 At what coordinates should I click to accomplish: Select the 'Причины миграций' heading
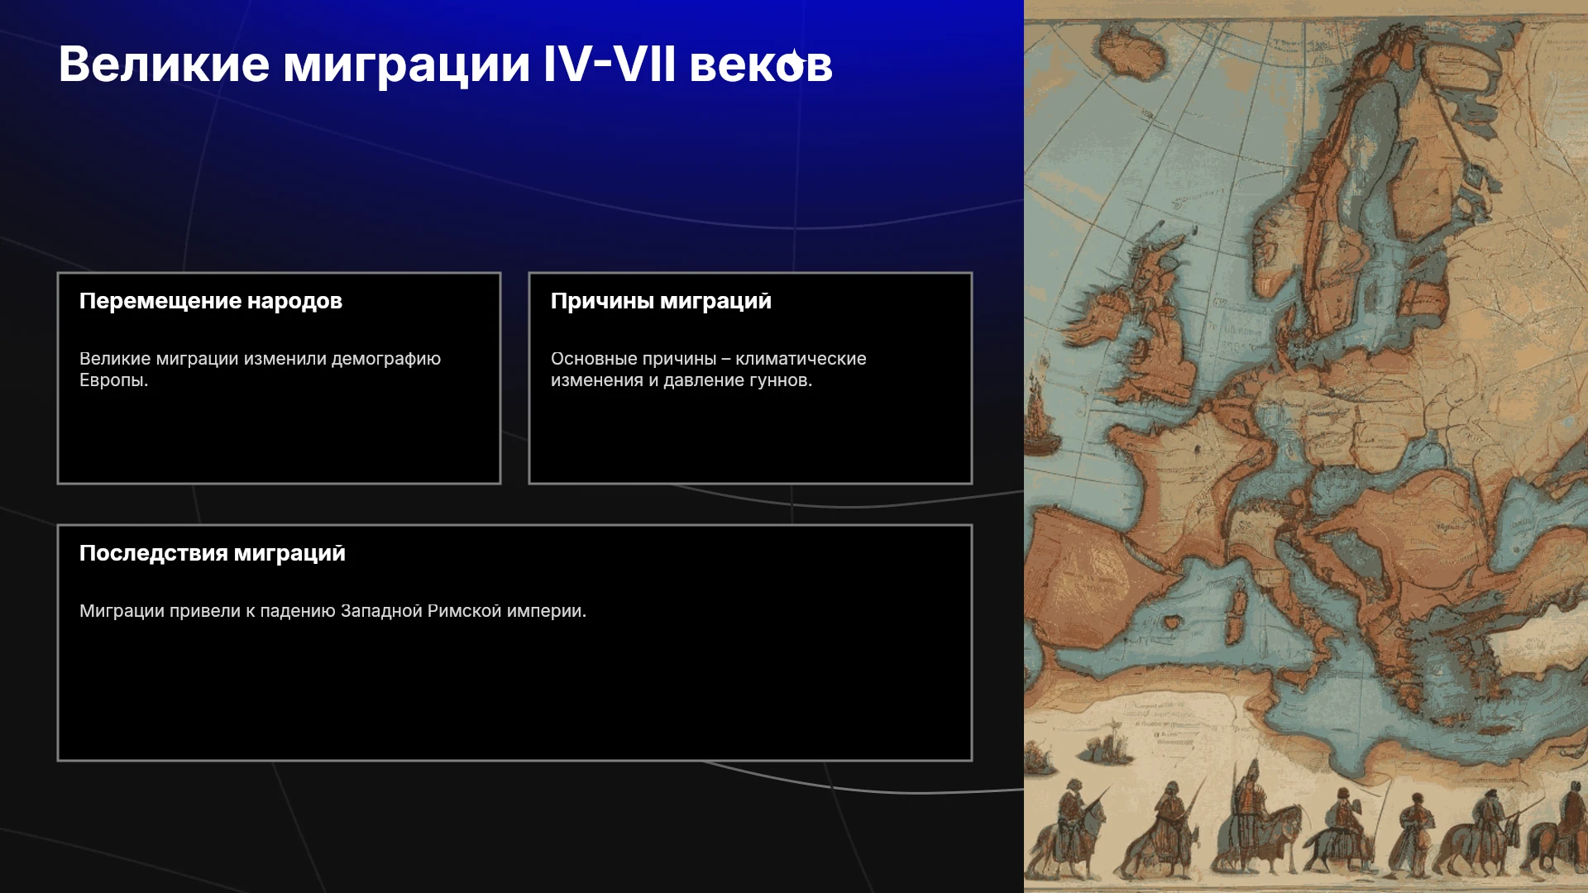[661, 301]
